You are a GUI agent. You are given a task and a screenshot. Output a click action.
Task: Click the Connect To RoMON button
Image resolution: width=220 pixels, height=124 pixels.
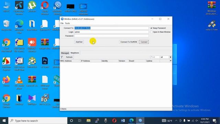129,42
